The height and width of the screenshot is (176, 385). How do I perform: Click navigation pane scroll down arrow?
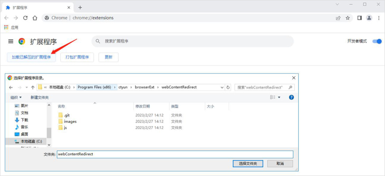(49, 145)
